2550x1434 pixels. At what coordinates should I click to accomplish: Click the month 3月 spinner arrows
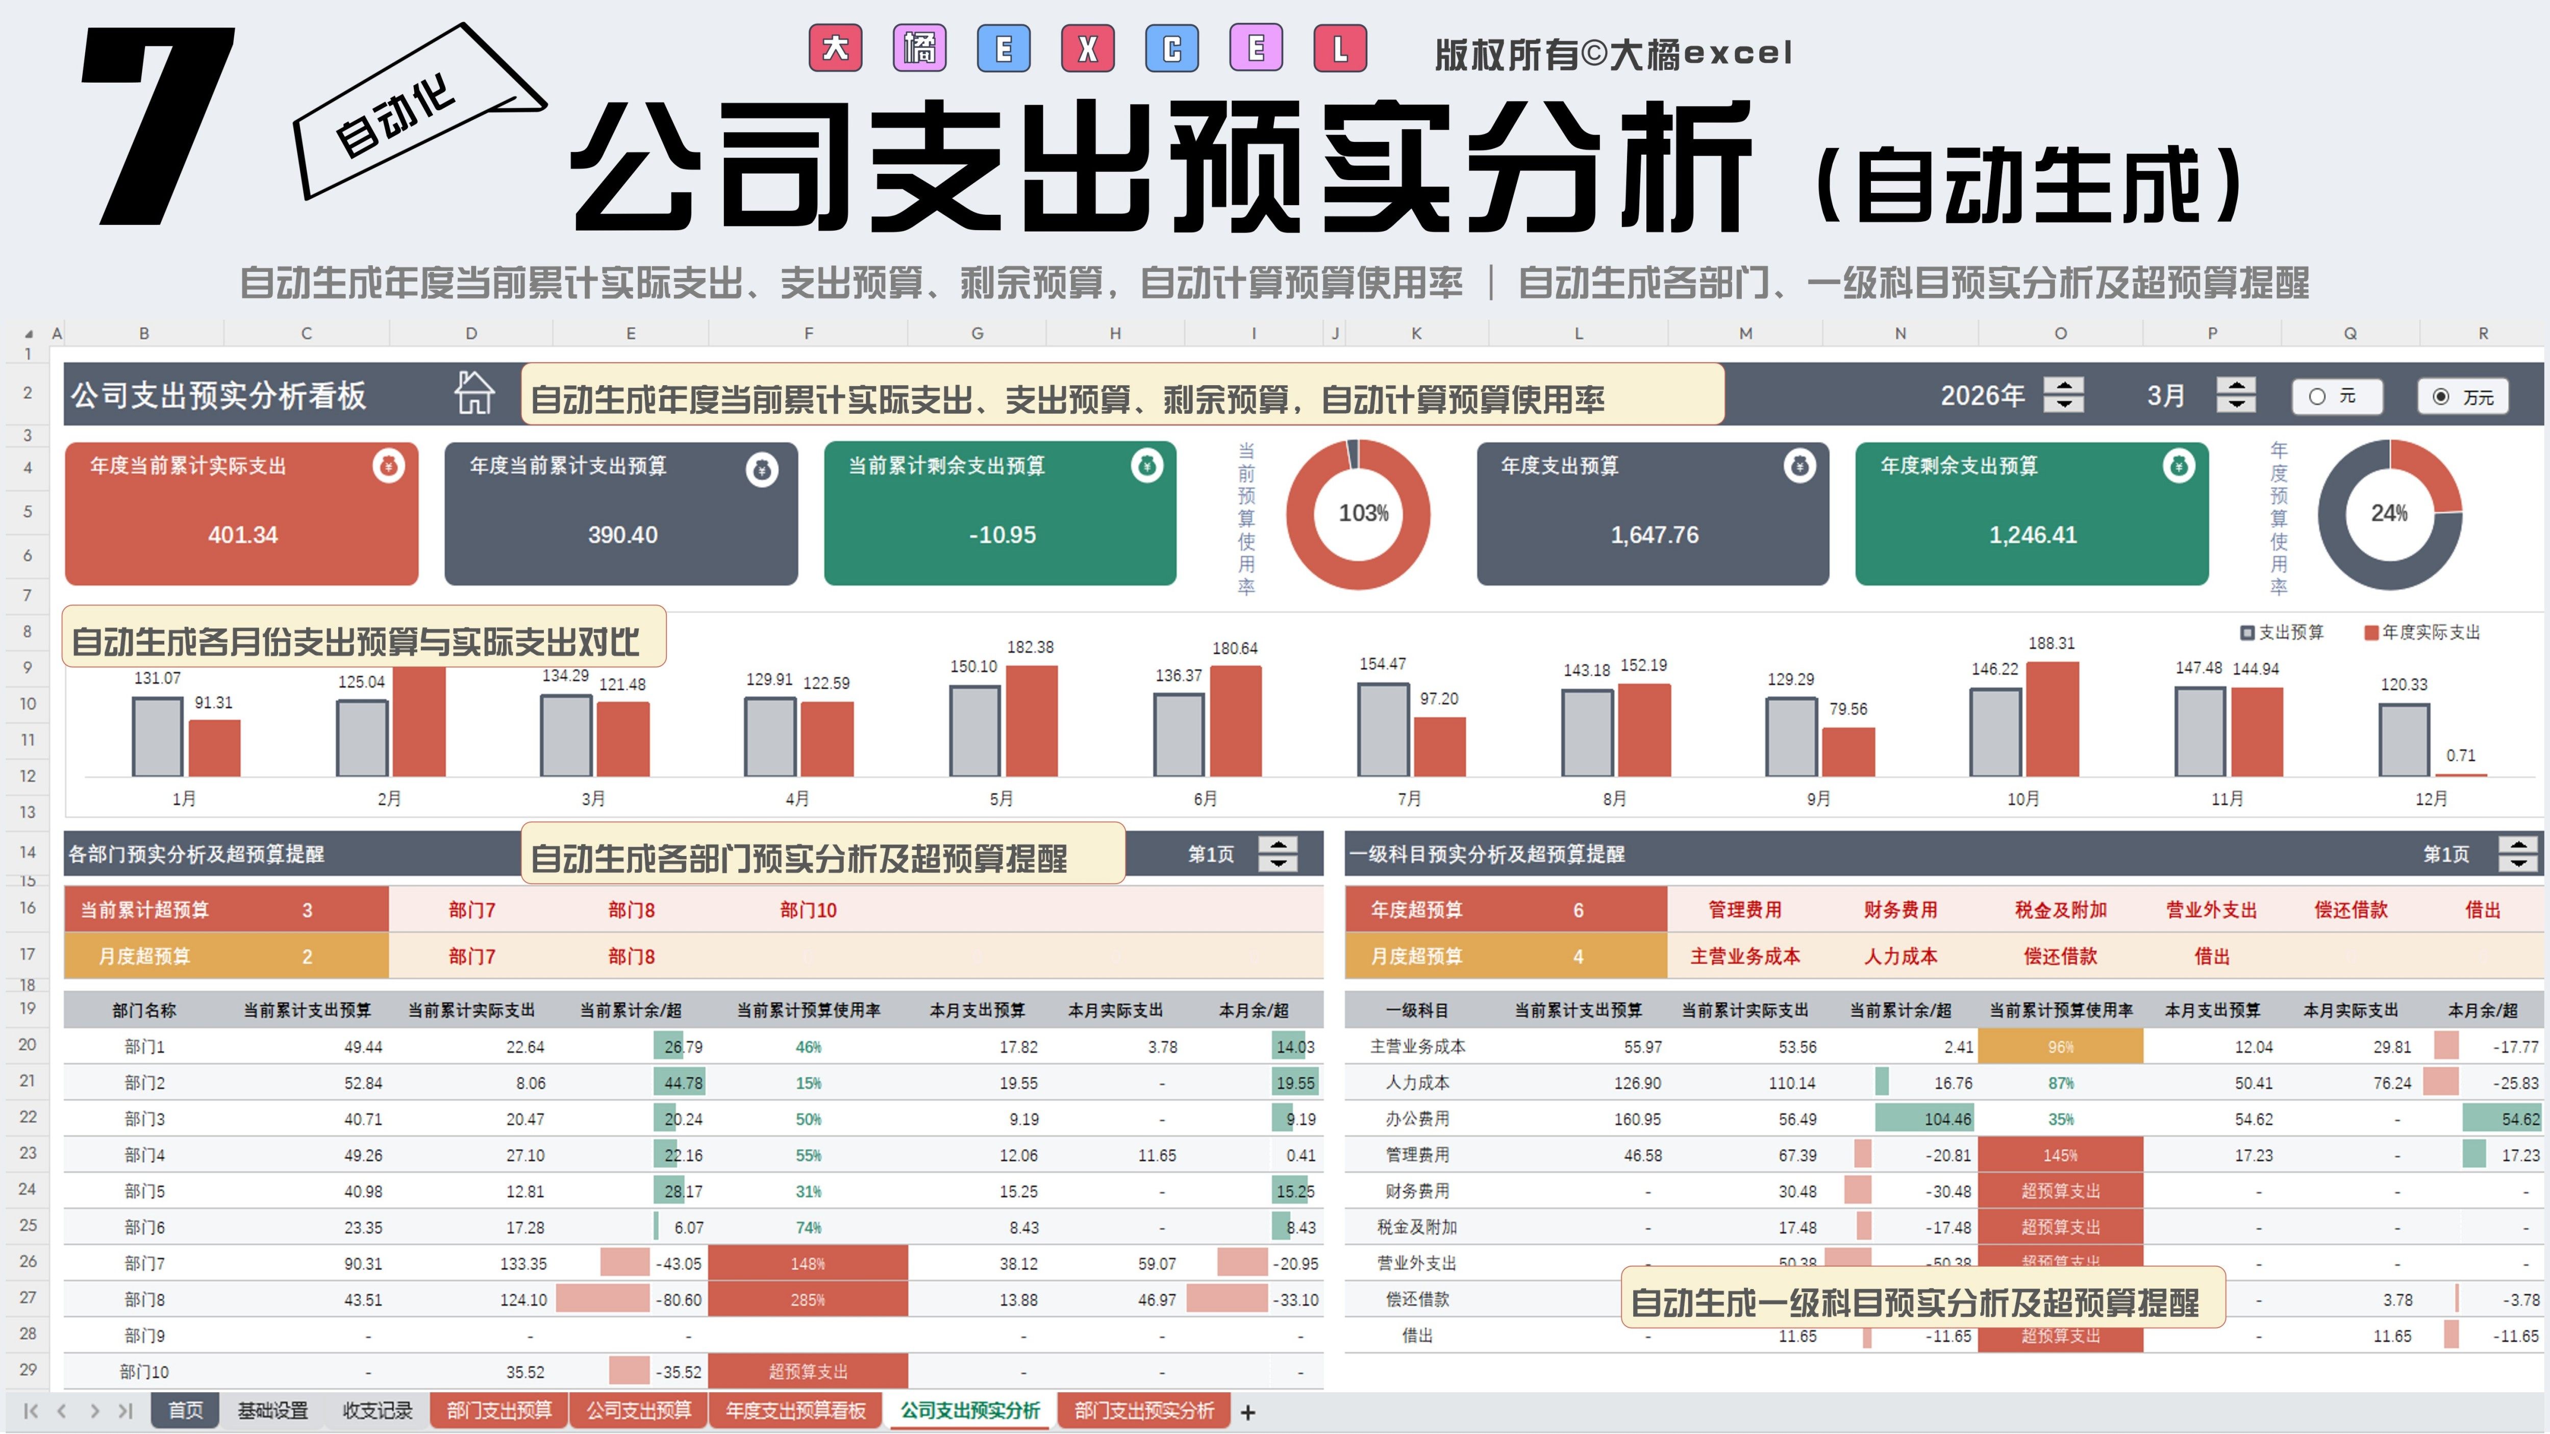[2236, 394]
